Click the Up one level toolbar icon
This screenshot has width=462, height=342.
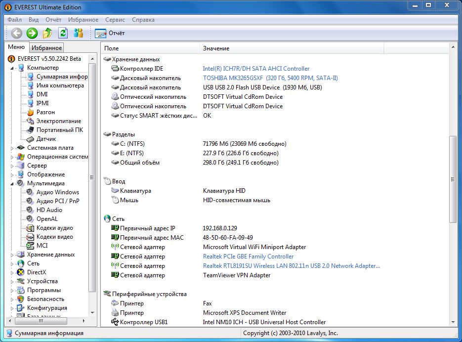click(47, 33)
